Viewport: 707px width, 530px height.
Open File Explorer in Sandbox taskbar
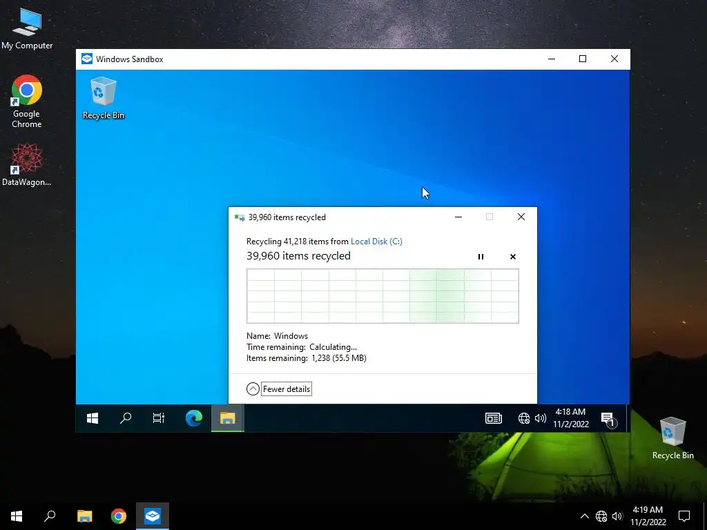pos(228,418)
